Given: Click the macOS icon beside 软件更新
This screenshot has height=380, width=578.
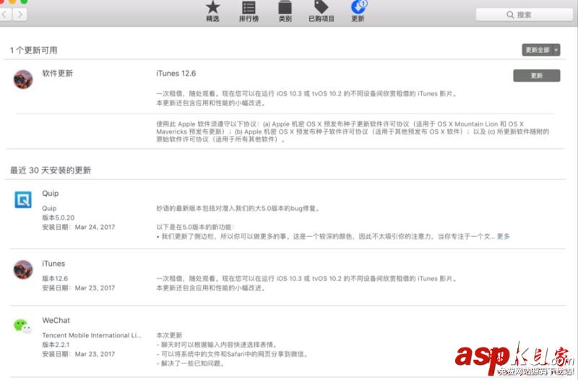Looking at the screenshot, I should [23, 79].
